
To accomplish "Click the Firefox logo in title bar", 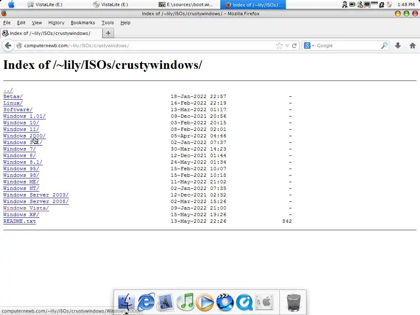I will [x=4, y=14].
